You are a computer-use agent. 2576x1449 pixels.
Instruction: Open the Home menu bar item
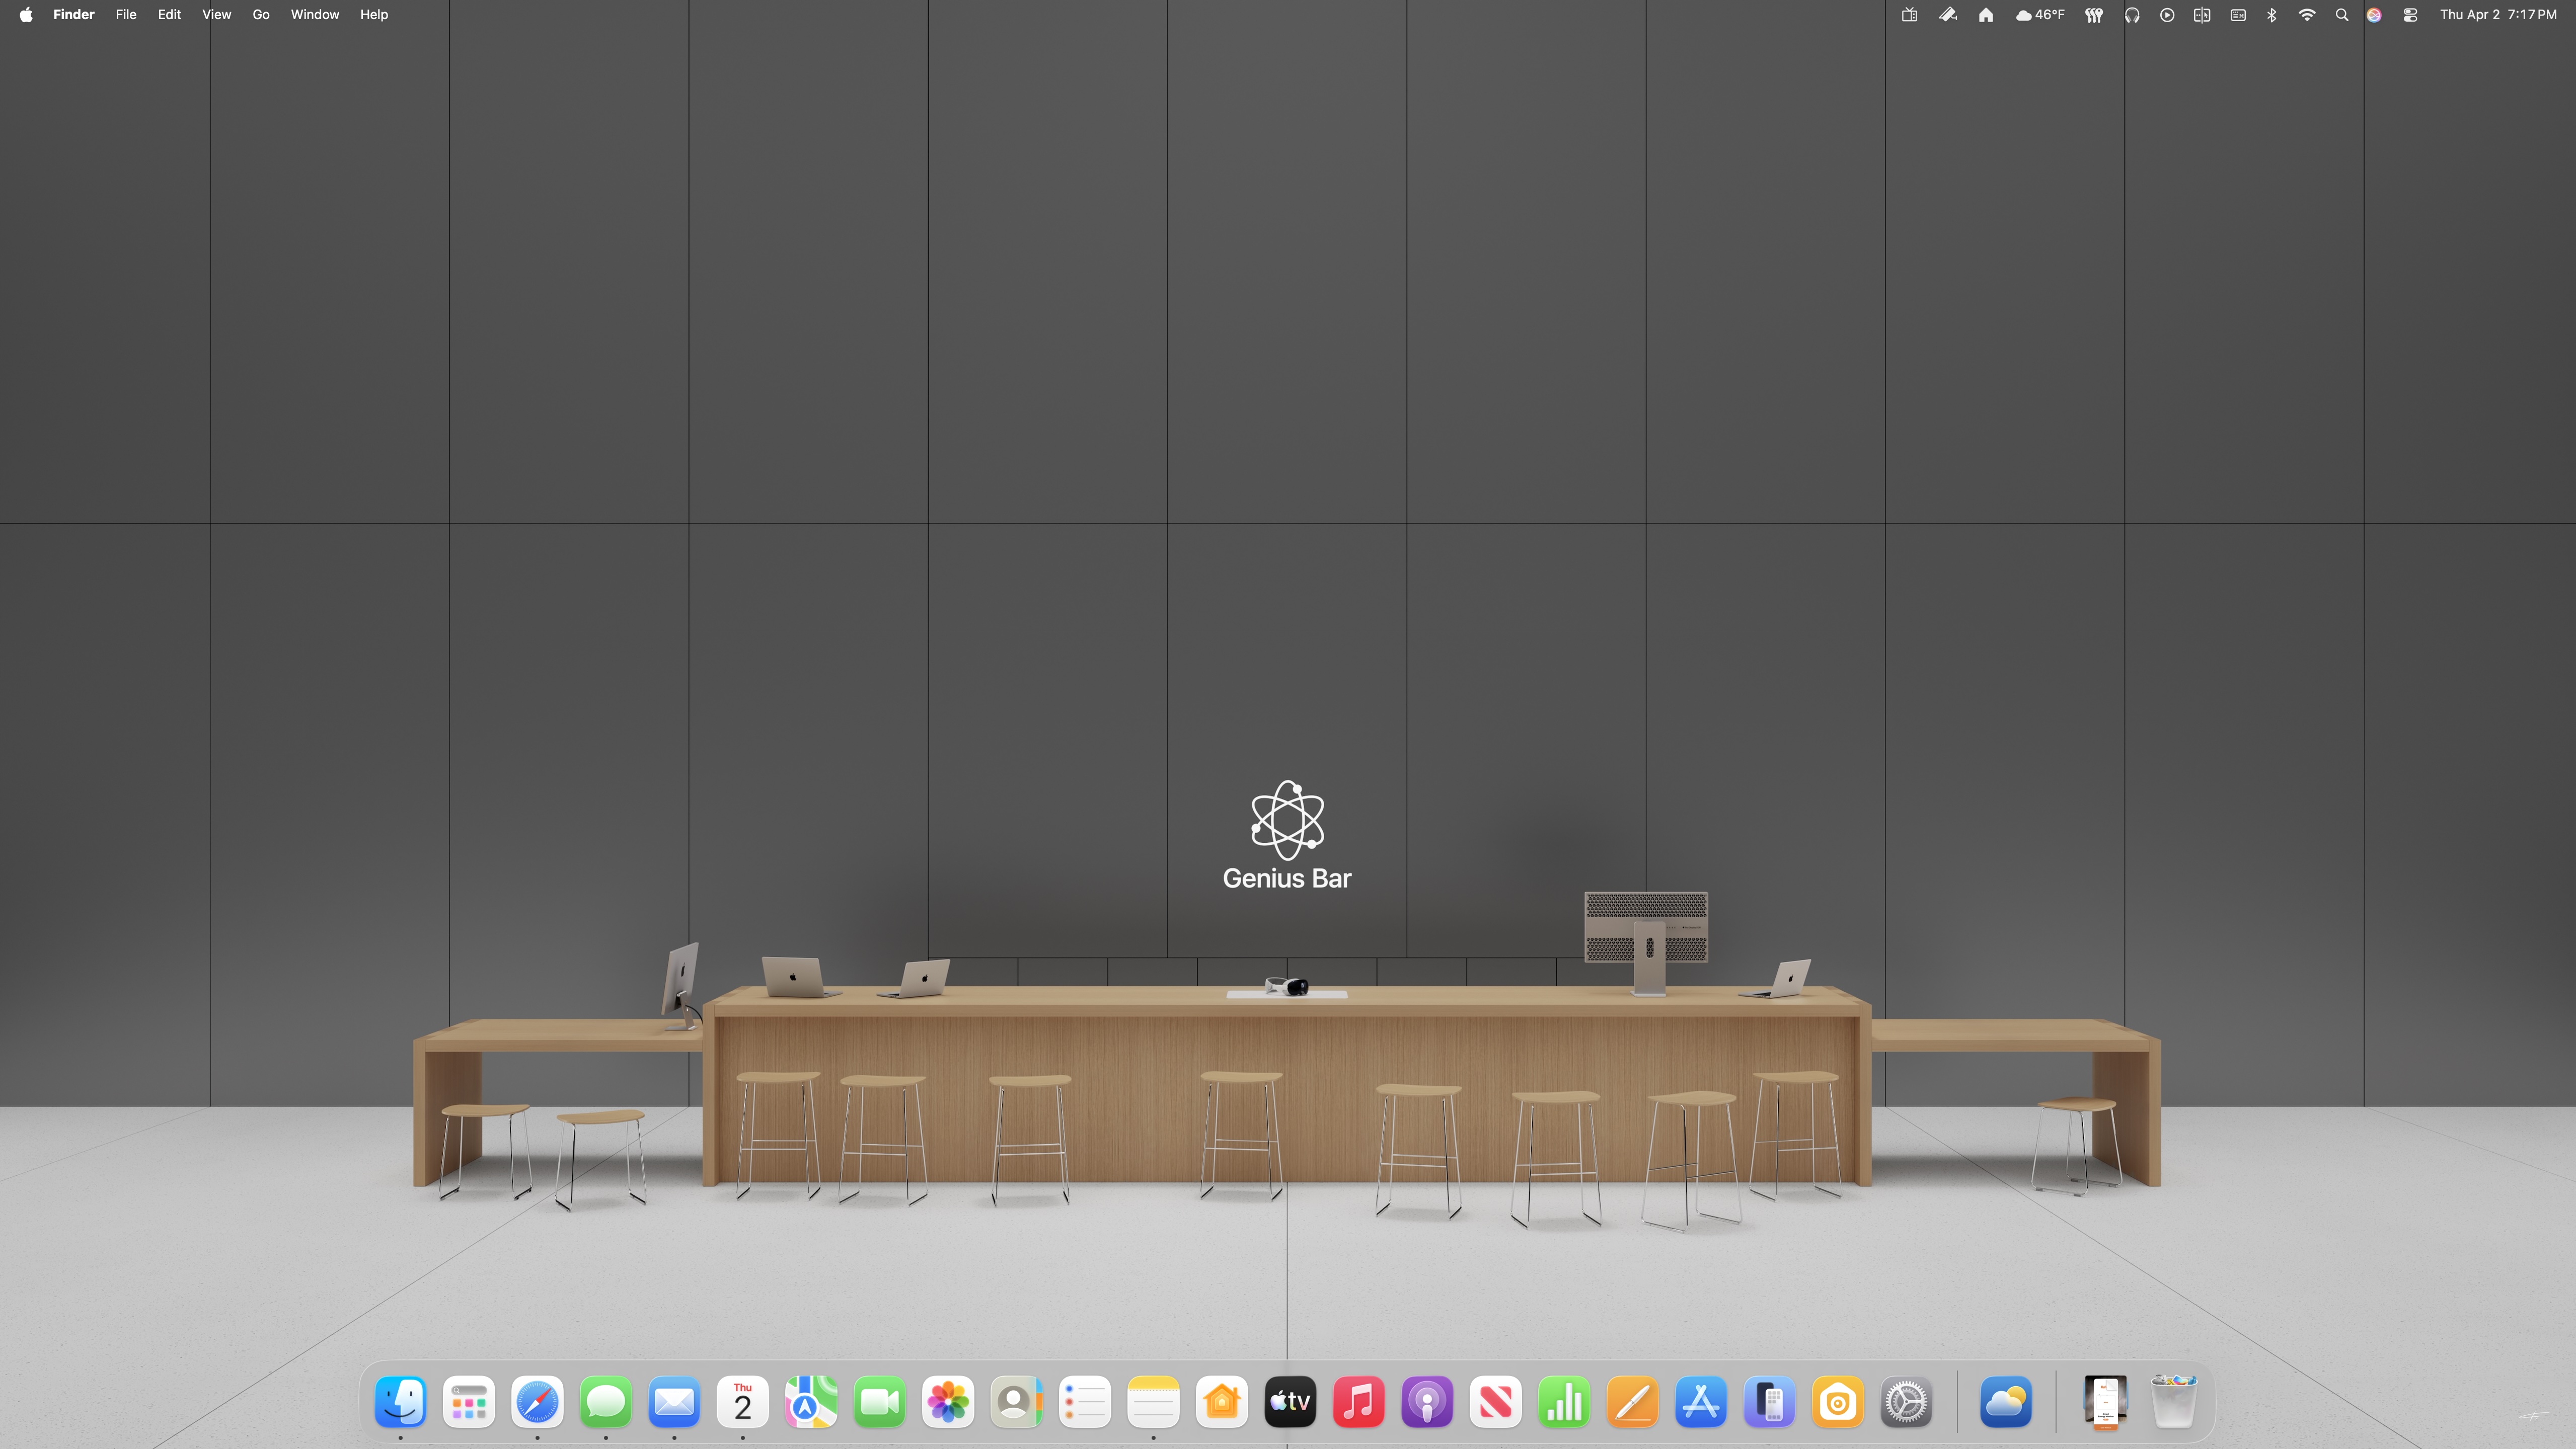[x=1986, y=15]
